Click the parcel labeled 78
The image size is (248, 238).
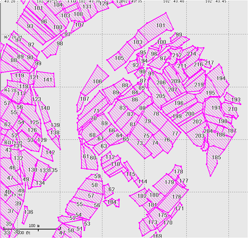pyautogui.click(x=156, y=114)
